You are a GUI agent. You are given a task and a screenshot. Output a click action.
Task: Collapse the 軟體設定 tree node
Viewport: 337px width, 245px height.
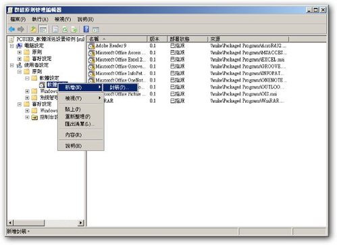coord(27,79)
